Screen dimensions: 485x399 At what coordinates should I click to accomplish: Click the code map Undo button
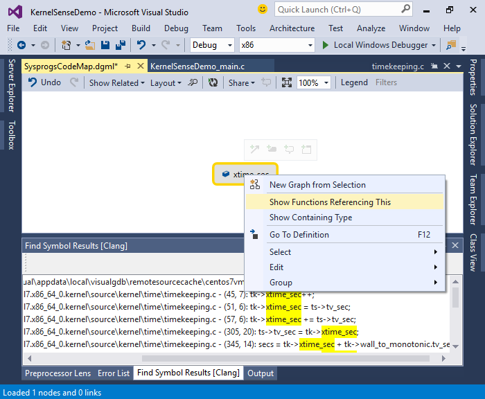pos(44,82)
